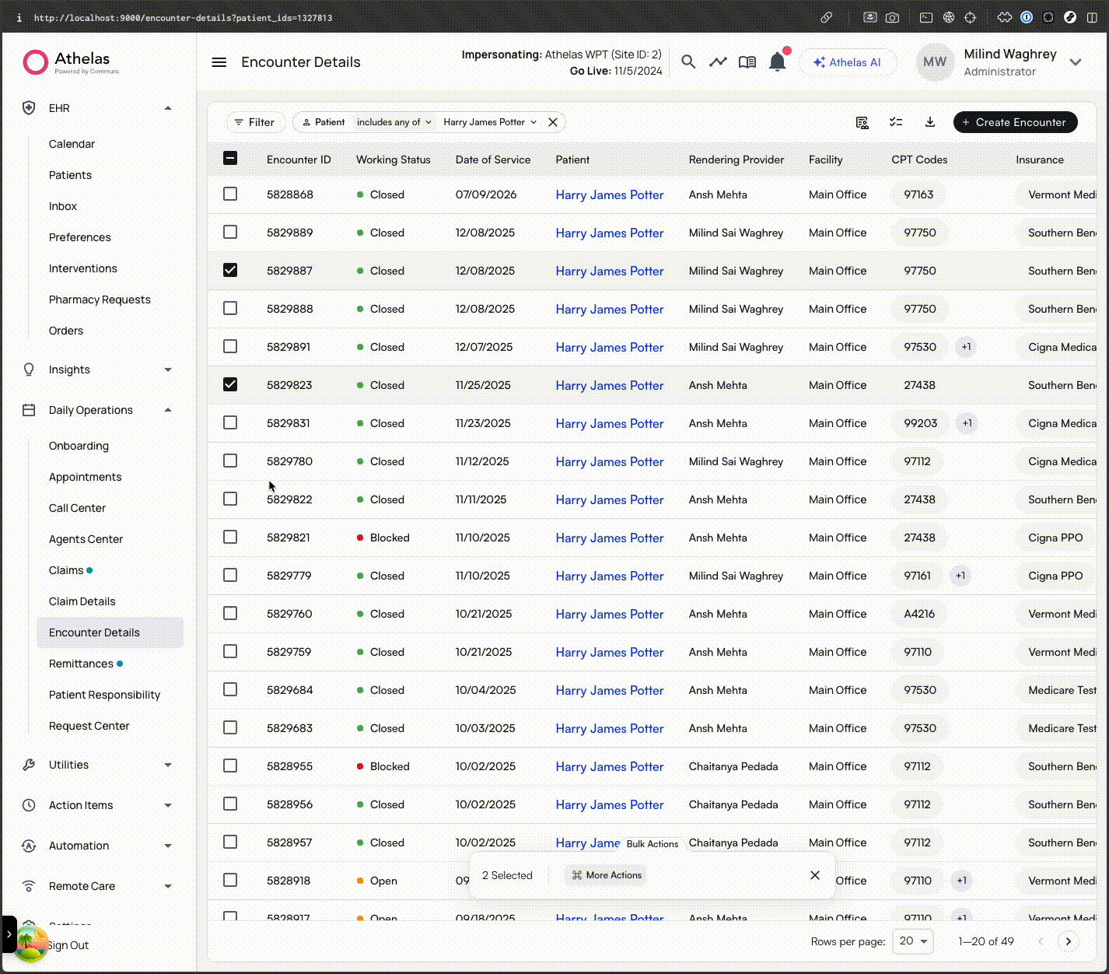Viewport: 1109px width, 974px height.
Task: Click the analytics trends icon
Action: [717, 61]
